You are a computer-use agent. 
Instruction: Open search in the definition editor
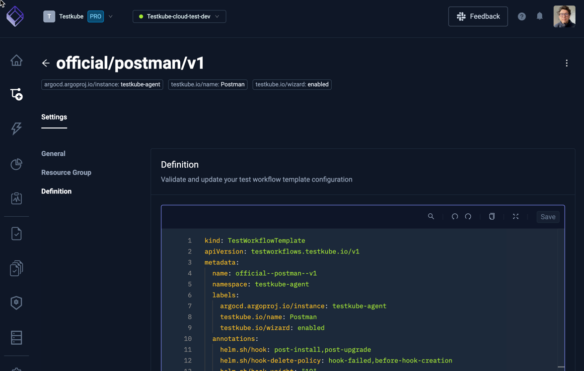point(431,216)
